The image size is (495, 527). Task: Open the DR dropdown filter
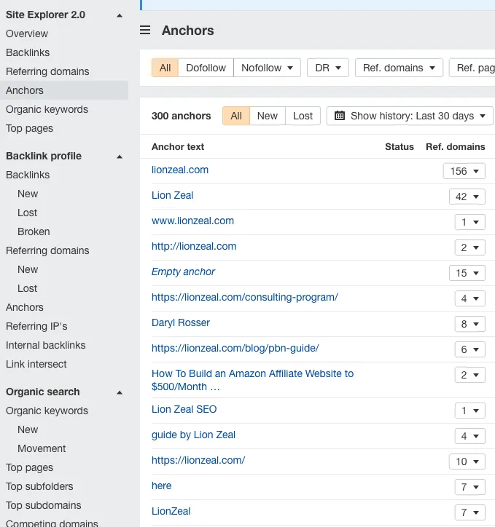pyautogui.click(x=328, y=68)
